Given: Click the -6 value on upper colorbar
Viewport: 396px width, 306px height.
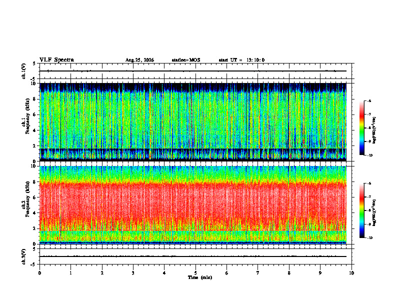Looking at the screenshot, I should point(369,101).
